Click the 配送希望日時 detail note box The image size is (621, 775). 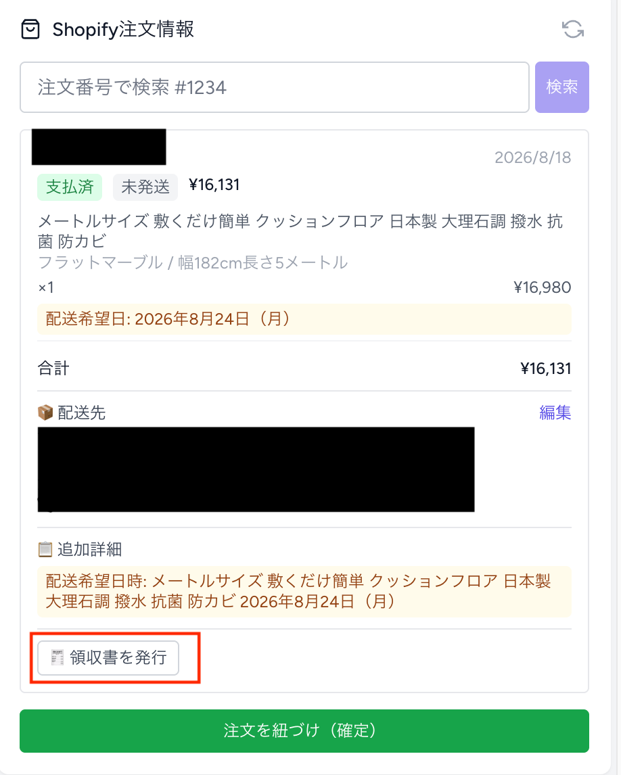[304, 591]
